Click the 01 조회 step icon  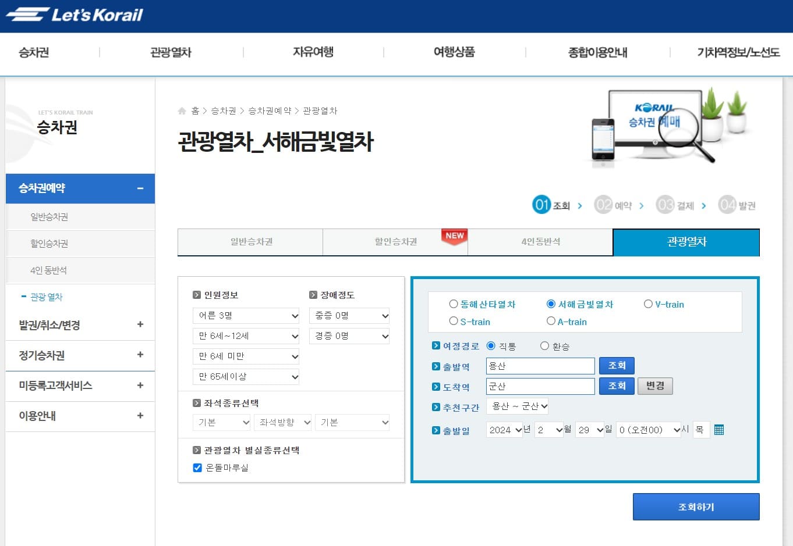541,205
